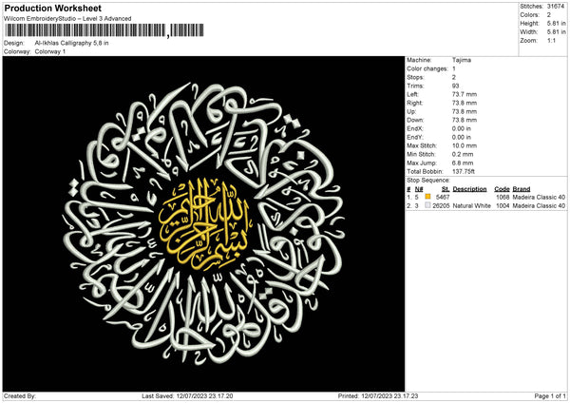Click the embroidery design preview image

(x=203, y=223)
